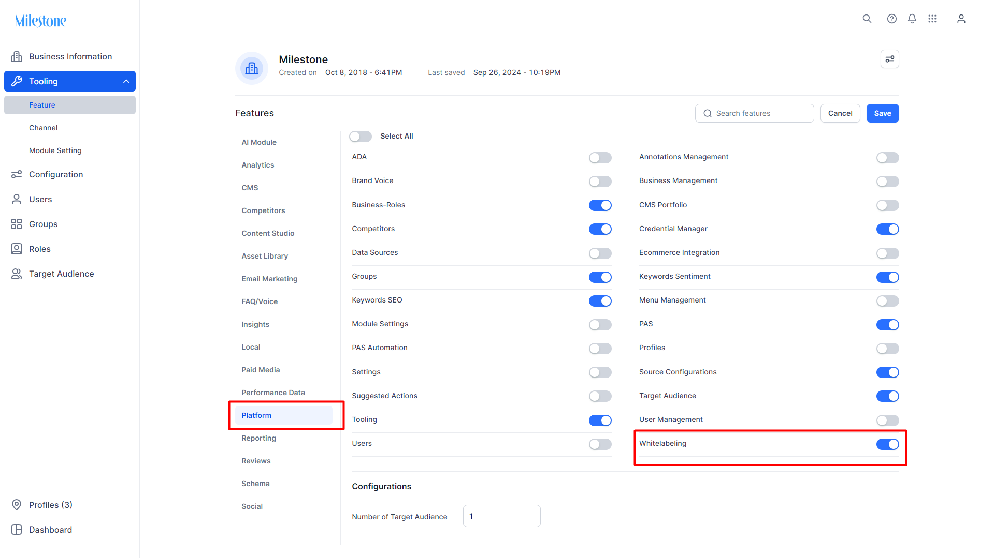Open the Groups sidebar section
Screen dimensions: 994x558
click(x=70, y=224)
